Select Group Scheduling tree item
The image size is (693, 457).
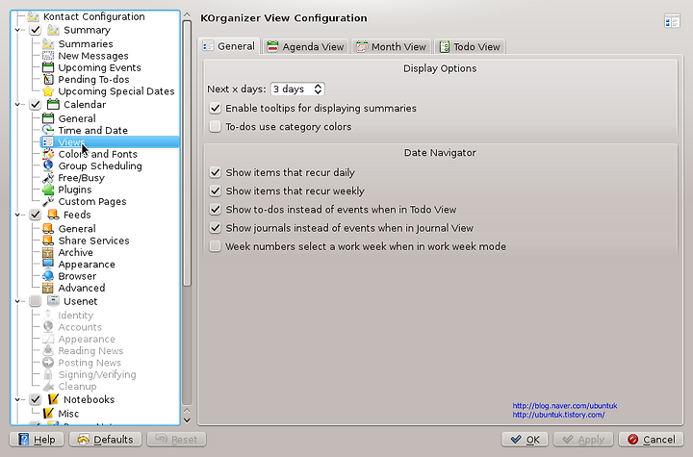pyautogui.click(x=100, y=166)
